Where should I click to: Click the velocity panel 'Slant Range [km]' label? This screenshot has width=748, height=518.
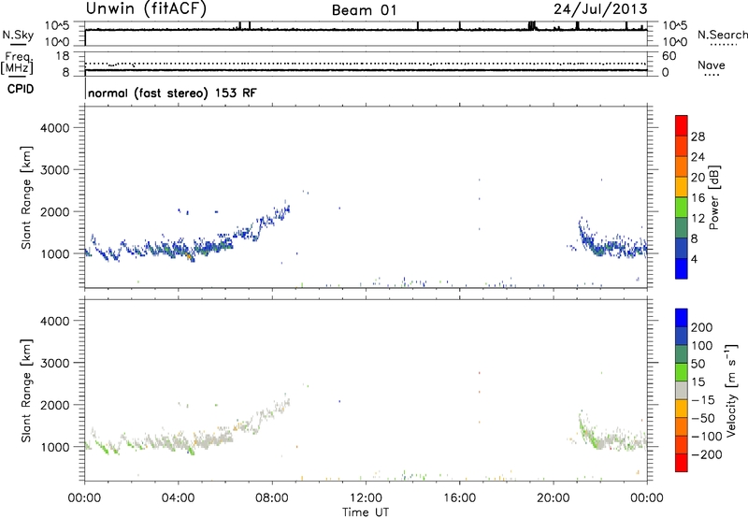26,390
